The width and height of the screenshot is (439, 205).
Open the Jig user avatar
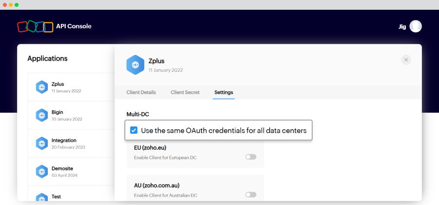coord(416,26)
